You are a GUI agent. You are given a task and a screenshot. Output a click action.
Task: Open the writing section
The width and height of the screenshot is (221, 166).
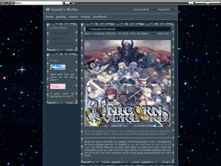click(x=85, y=17)
